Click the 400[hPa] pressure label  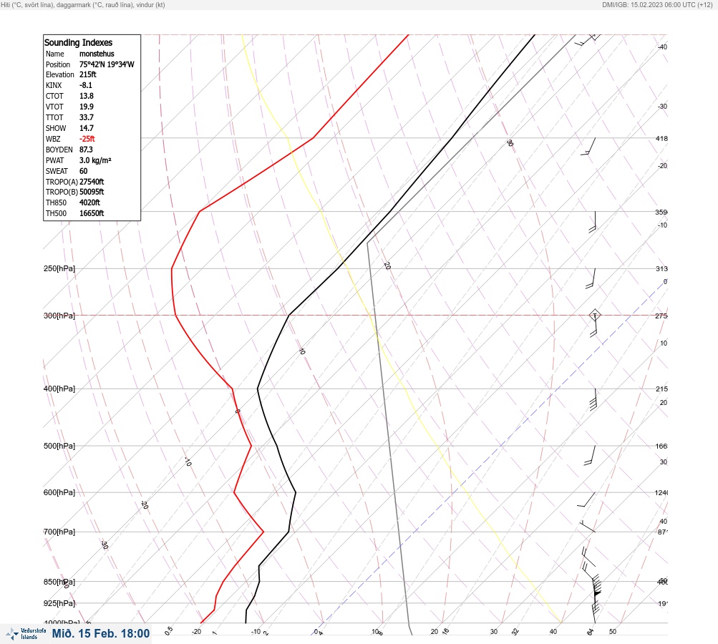pyautogui.click(x=59, y=389)
